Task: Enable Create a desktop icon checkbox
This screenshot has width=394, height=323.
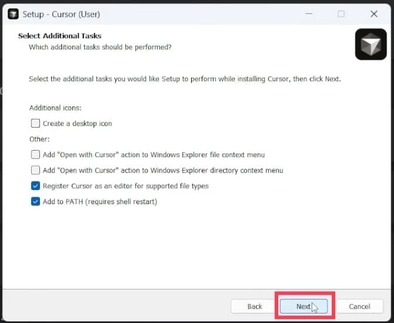Action: pyautogui.click(x=35, y=124)
